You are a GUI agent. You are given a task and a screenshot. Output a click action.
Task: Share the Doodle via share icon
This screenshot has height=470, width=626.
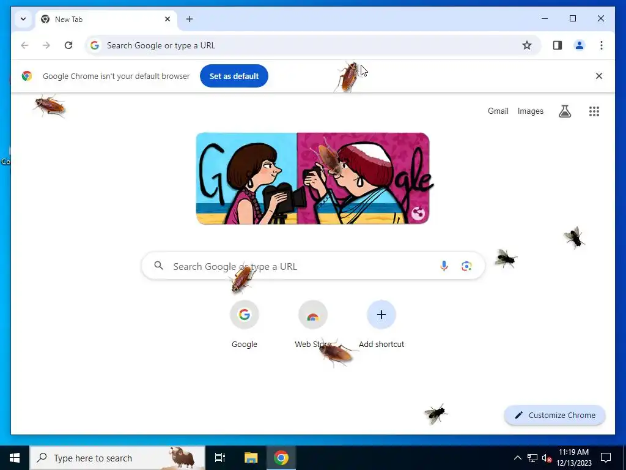418,214
